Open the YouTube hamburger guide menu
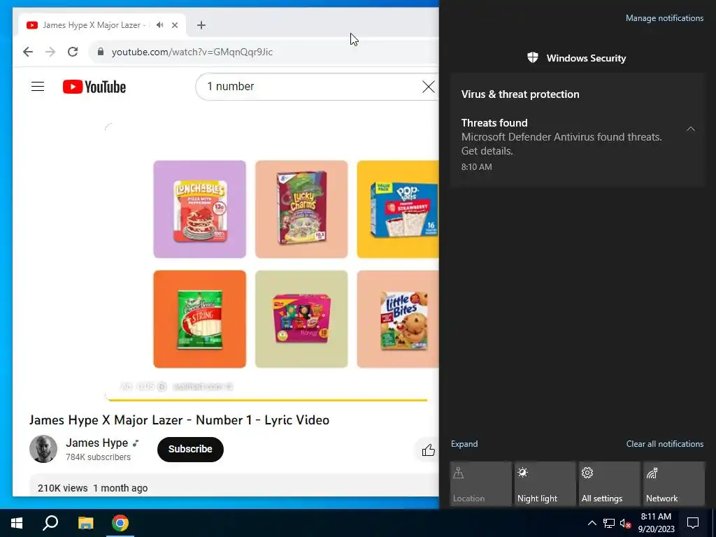 click(x=38, y=86)
